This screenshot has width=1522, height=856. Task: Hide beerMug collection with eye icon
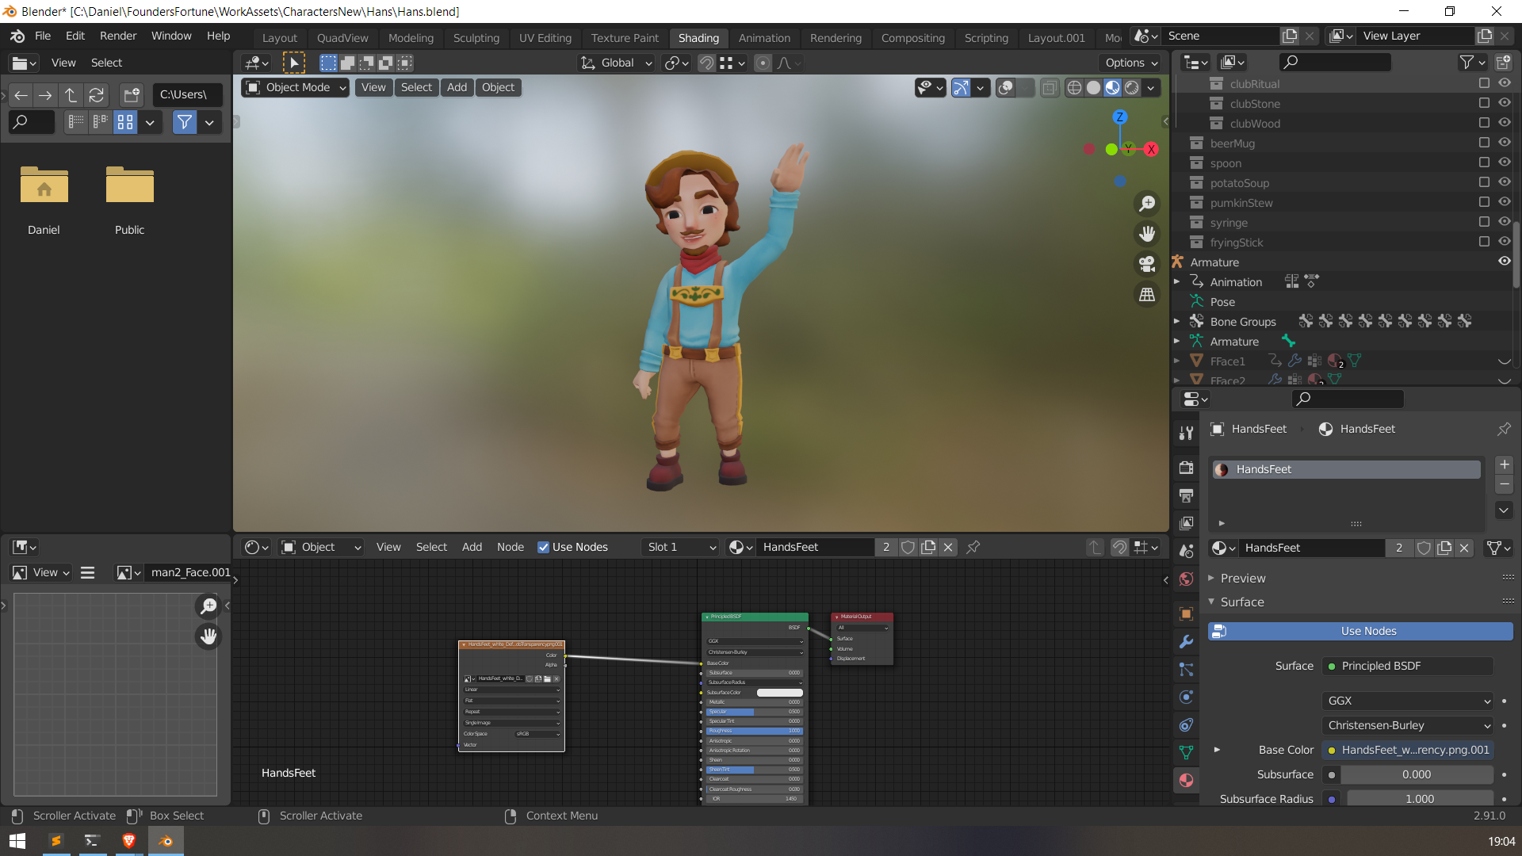1504,143
